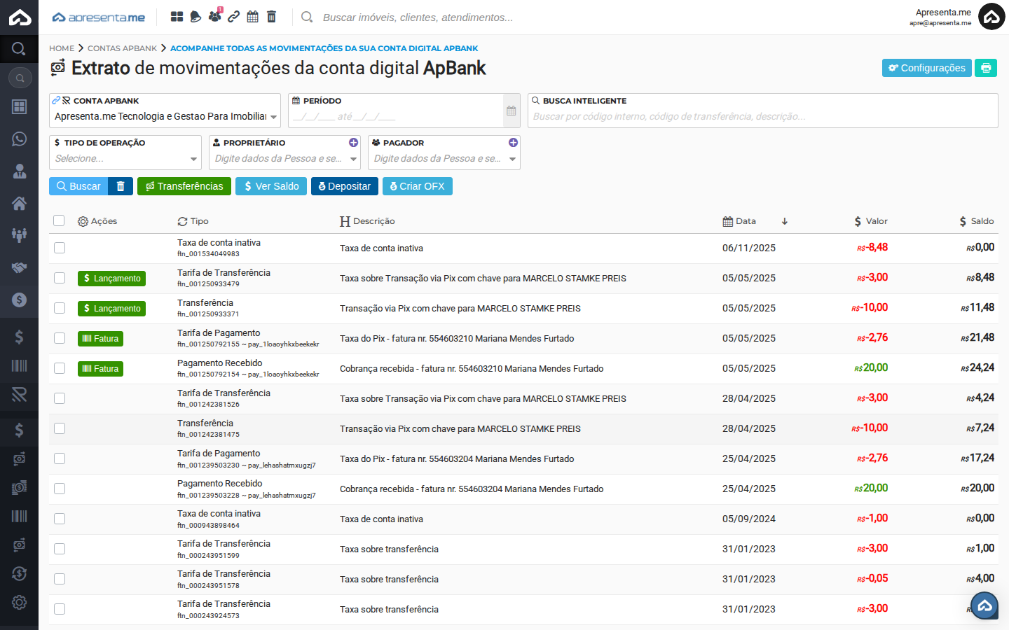Click the green print icon button
The image size is (1009, 630).
pos(985,68)
